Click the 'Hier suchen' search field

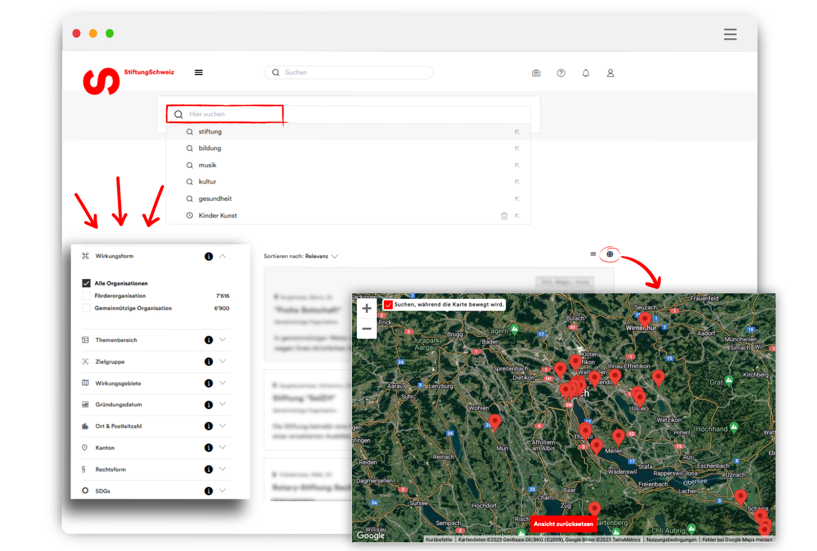pos(230,114)
